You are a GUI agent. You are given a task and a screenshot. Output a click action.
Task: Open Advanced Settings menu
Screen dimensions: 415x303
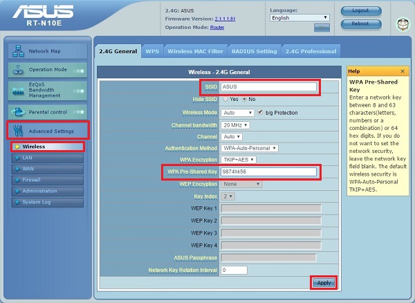coord(48,131)
